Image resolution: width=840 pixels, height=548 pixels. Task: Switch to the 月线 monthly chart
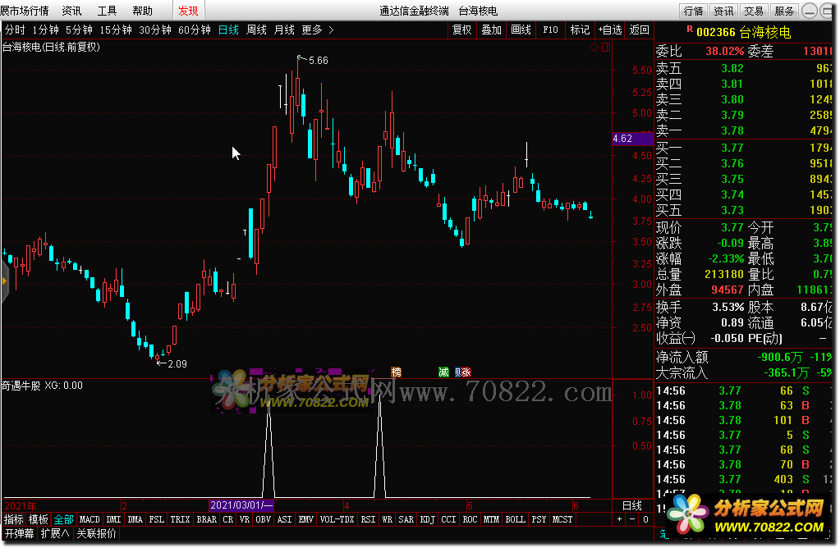click(x=284, y=30)
